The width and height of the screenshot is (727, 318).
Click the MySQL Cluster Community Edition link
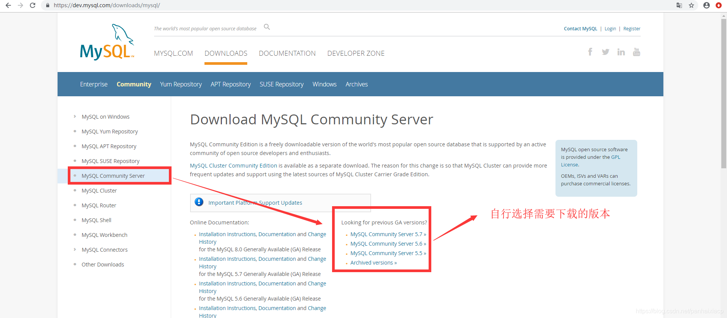(x=233, y=166)
